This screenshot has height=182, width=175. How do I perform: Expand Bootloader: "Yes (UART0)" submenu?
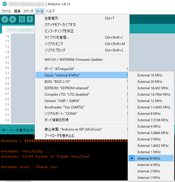[x=82, y=107]
